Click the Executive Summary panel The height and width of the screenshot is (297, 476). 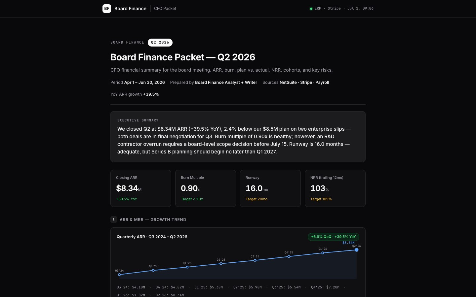click(238, 137)
